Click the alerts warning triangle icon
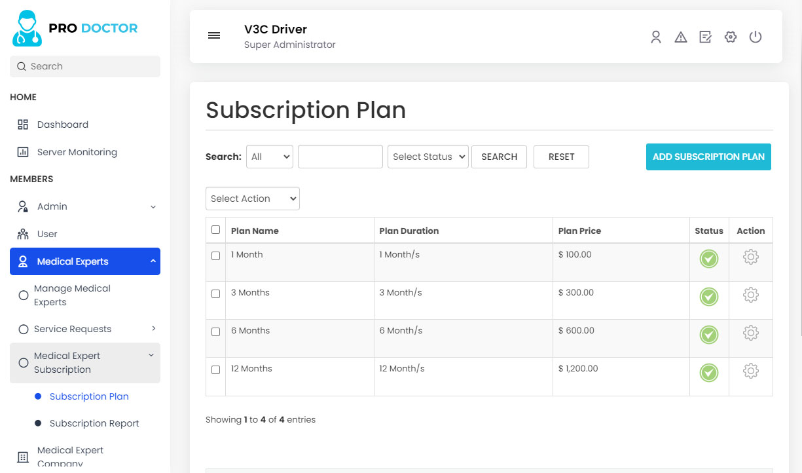This screenshot has height=473, width=802. [681, 37]
